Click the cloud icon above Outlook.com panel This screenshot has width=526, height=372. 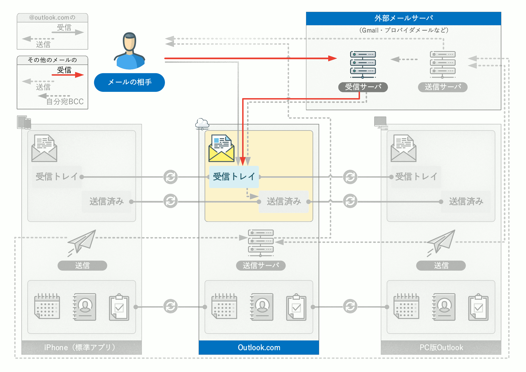[202, 124]
